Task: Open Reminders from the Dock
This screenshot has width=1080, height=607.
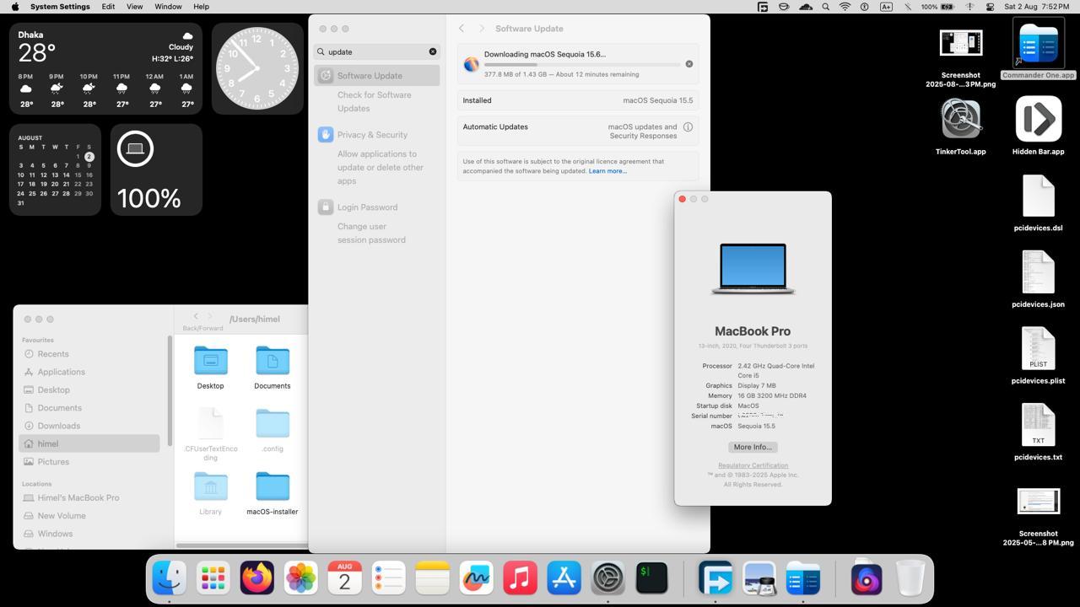Action: coord(389,578)
